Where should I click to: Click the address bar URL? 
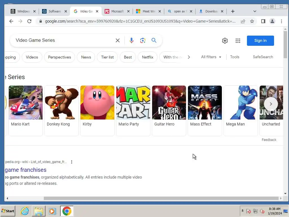coord(140,21)
